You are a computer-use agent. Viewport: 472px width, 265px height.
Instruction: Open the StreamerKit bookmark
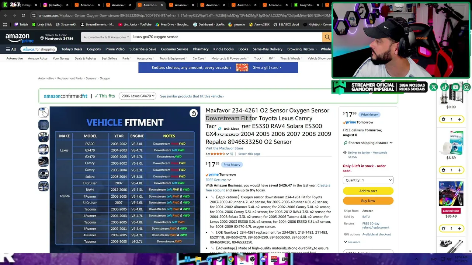point(66,25)
